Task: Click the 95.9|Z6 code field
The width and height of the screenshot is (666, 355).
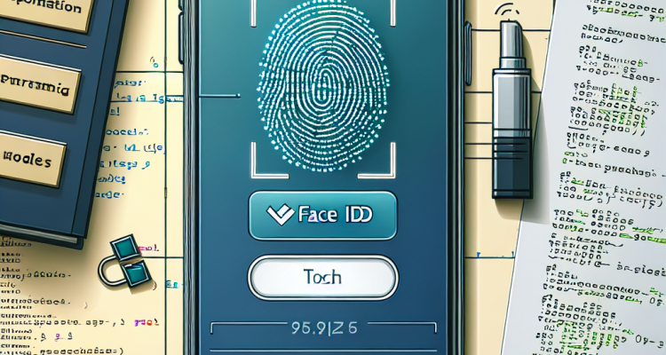Action: [323, 327]
